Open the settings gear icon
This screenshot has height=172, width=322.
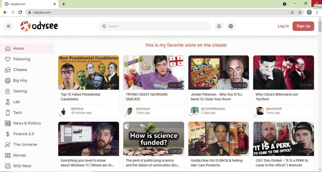pyautogui.click(x=231, y=26)
